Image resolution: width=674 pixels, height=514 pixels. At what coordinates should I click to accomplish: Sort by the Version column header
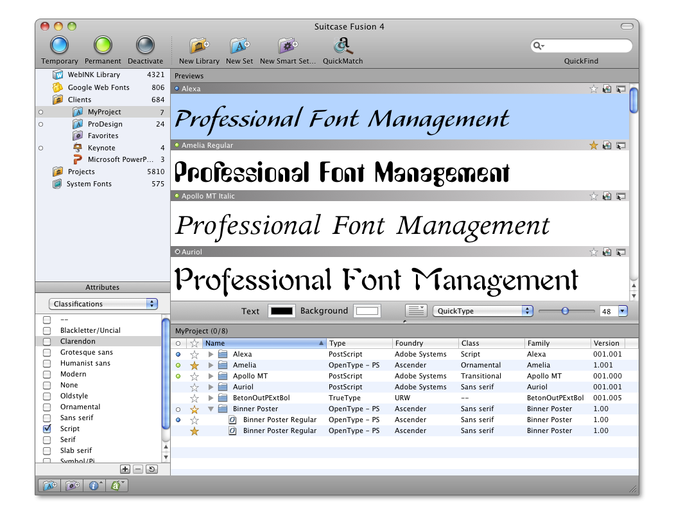pyautogui.click(x=608, y=343)
